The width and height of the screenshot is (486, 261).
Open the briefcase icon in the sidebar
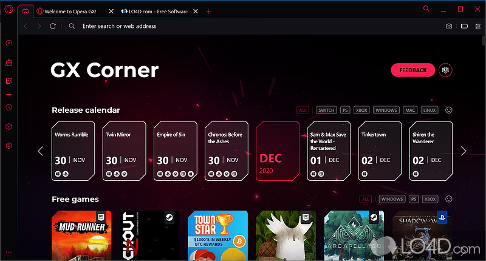click(x=9, y=63)
